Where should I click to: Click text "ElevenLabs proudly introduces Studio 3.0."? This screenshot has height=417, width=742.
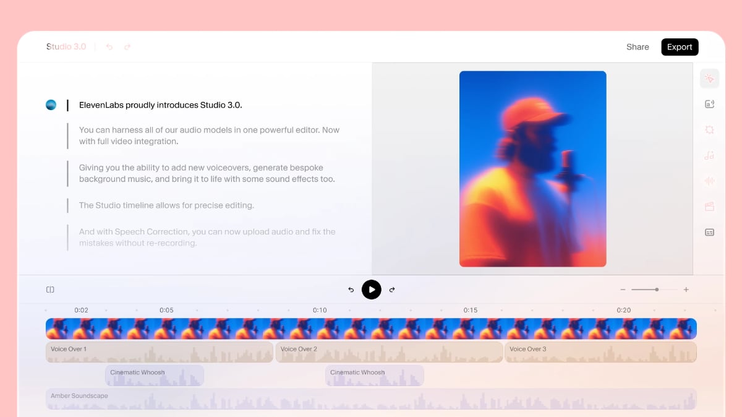161,105
